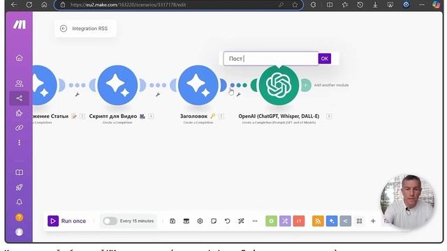Viewport: 447px width, 251px height.
Task: Click the browser Home button
Action: (44, 5)
